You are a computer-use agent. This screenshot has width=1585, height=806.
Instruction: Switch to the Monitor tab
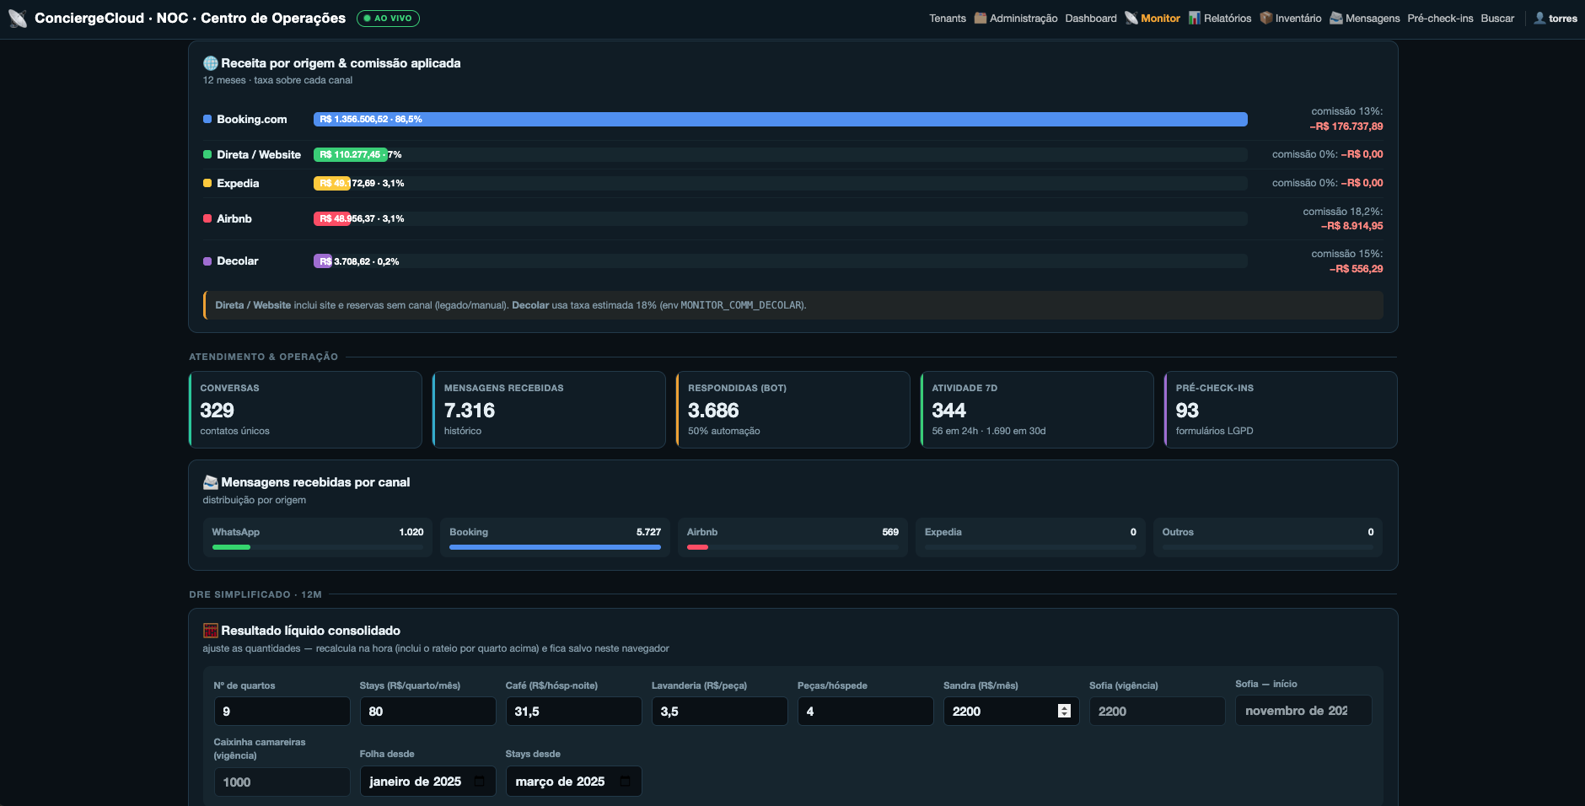point(1152,19)
